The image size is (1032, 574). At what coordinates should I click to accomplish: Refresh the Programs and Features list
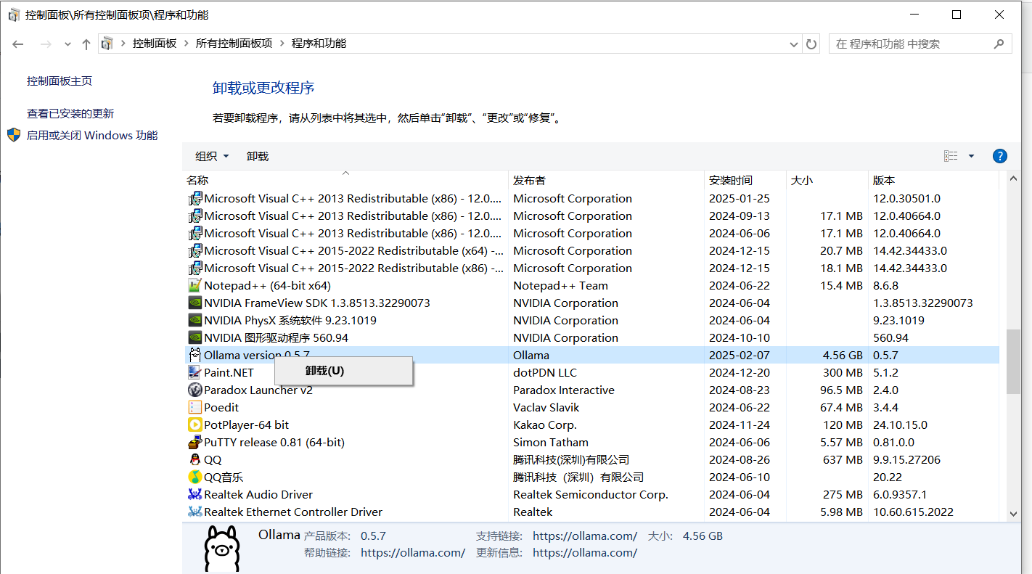click(811, 44)
